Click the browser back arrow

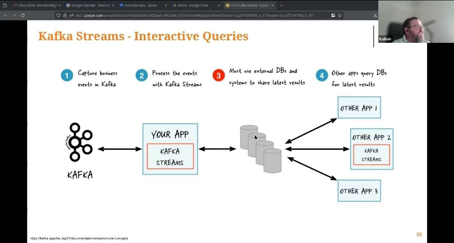tap(6, 15)
